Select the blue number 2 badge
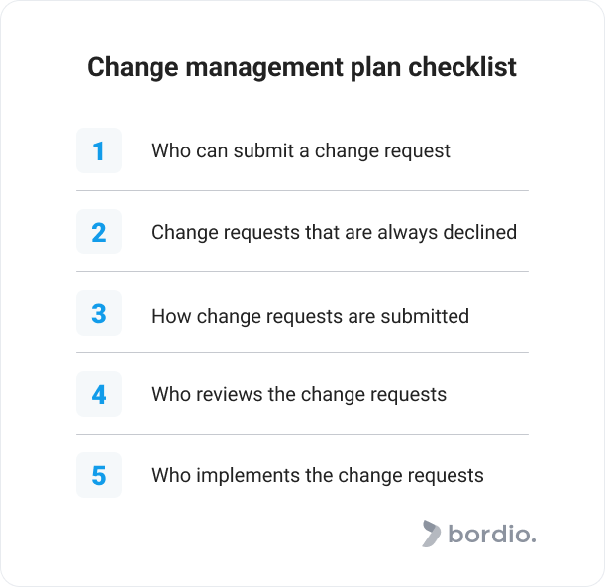 point(99,232)
